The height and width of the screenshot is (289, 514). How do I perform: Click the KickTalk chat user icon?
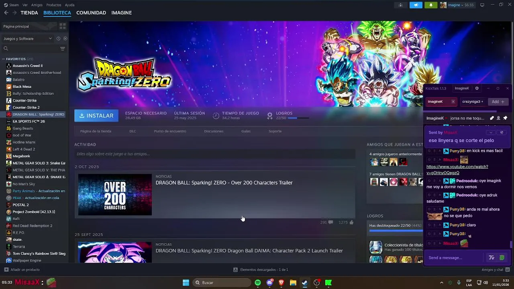pos(498,118)
